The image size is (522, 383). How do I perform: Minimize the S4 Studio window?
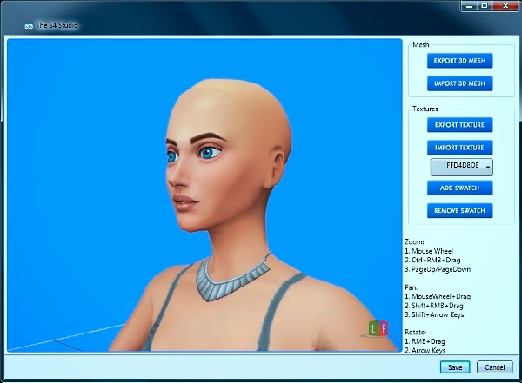(469, 6)
